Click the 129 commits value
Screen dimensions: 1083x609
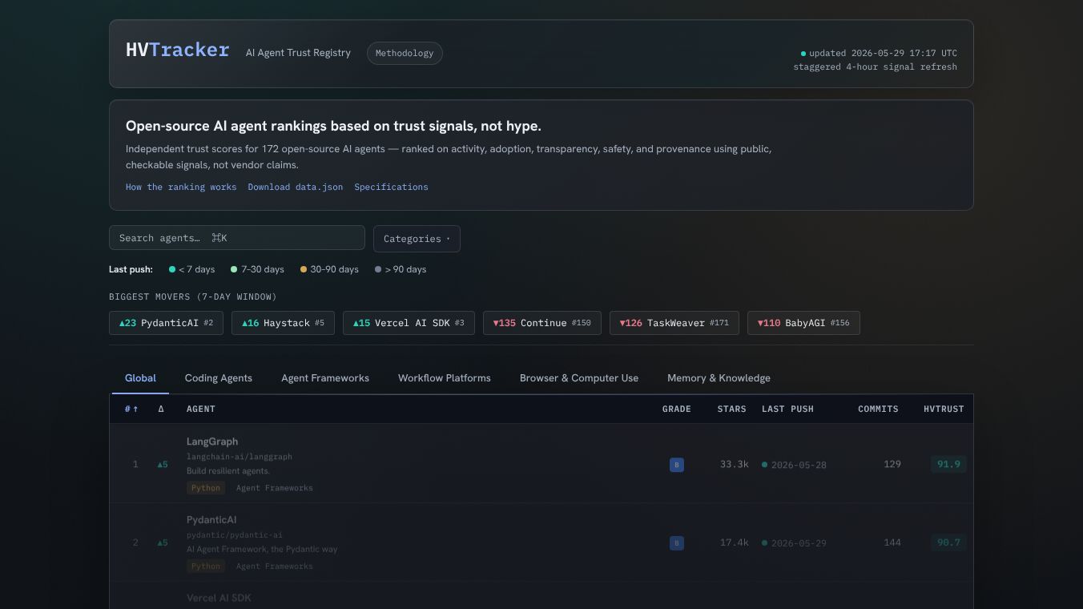892,464
